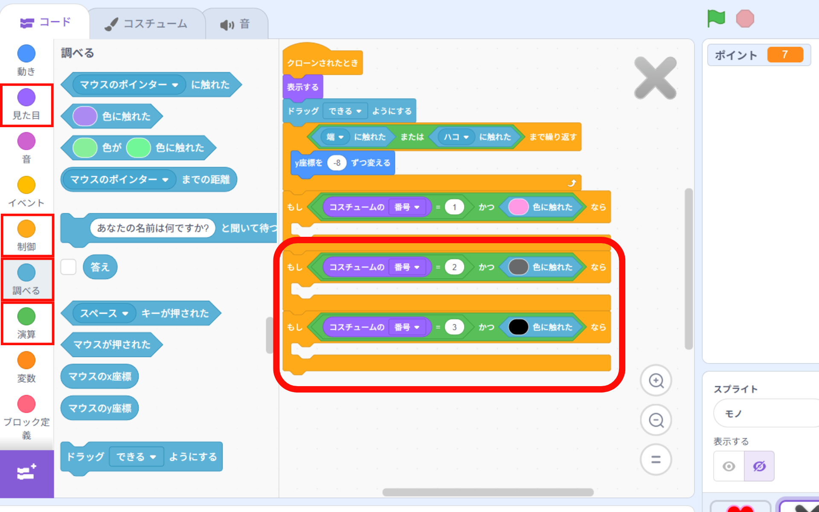Zoom out of the script workspace
The width and height of the screenshot is (819, 512).
point(656,420)
